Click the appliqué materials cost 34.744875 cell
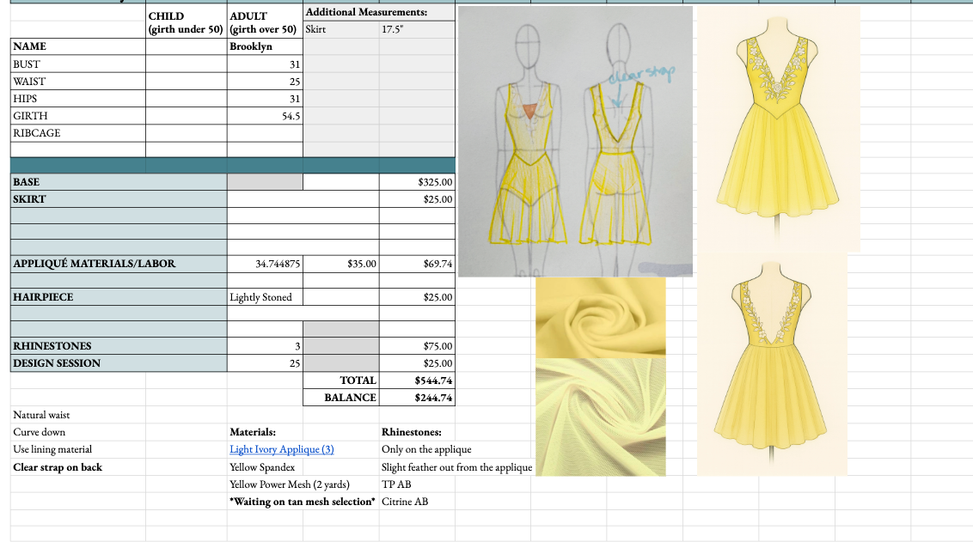The image size is (973, 548). click(x=265, y=264)
